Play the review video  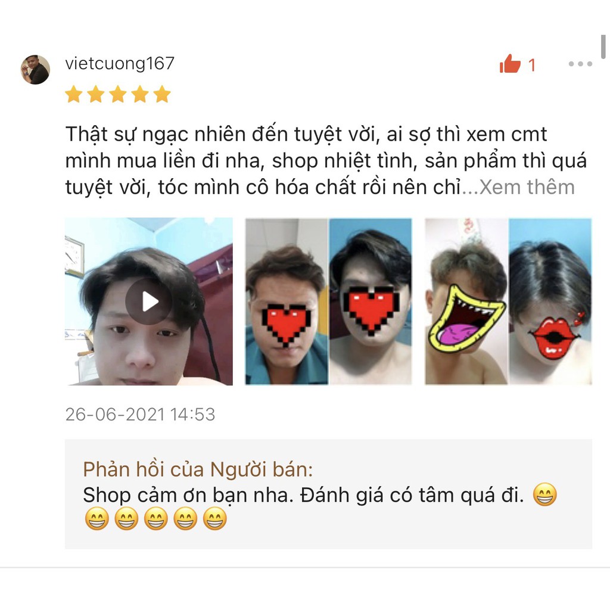tap(148, 301)
